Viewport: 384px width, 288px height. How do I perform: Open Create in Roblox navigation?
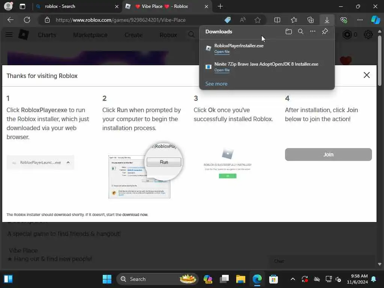coord(133,35)
